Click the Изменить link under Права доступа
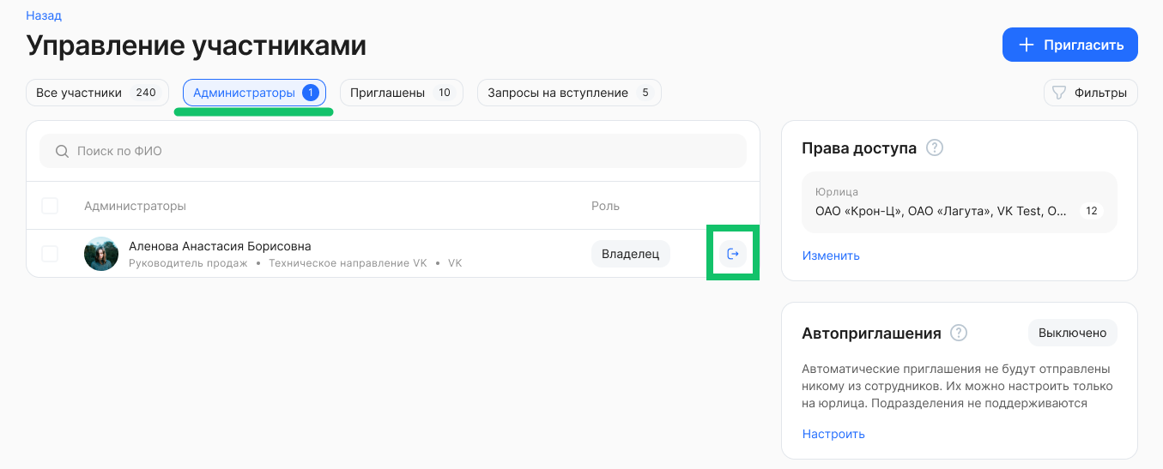This screenshot has height=469, width=1163. 831,256
